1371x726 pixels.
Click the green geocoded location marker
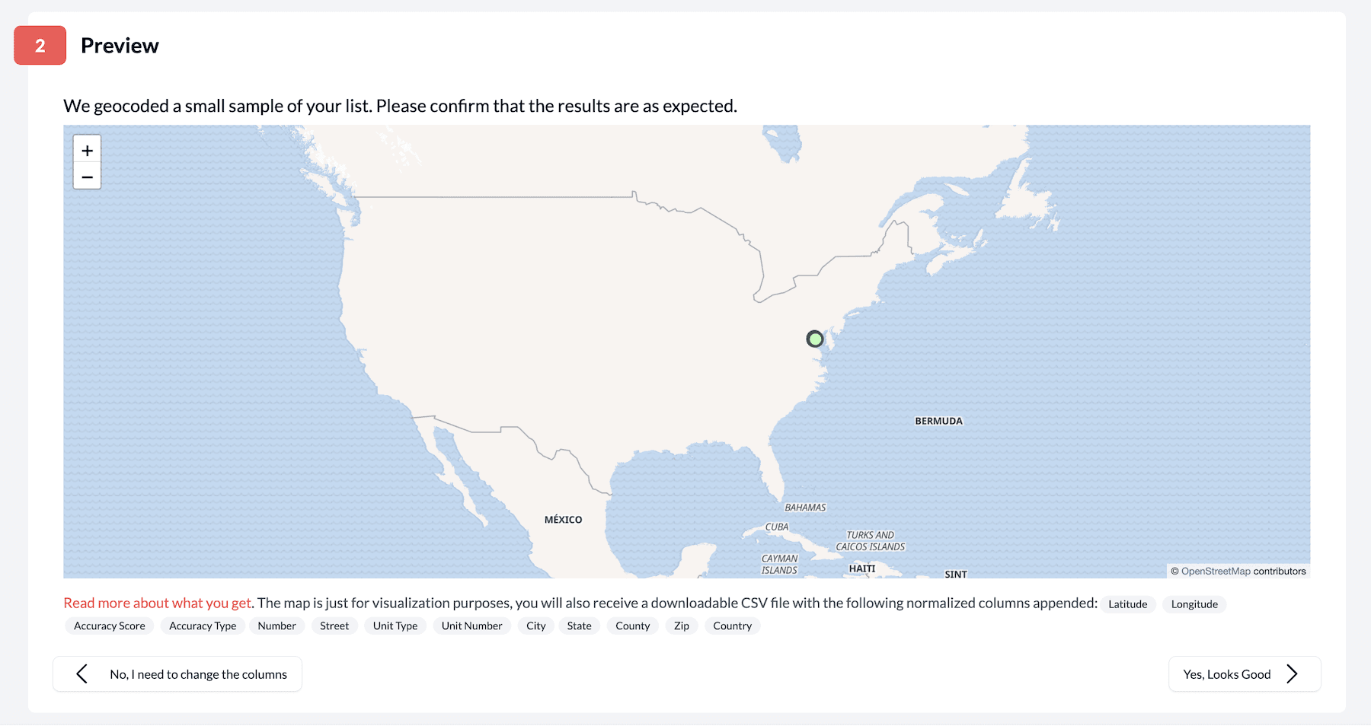pos(815,339)
